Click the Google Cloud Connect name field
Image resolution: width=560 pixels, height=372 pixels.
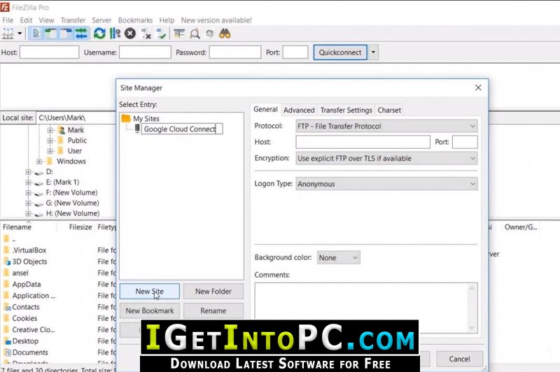[x=182, y=129]
